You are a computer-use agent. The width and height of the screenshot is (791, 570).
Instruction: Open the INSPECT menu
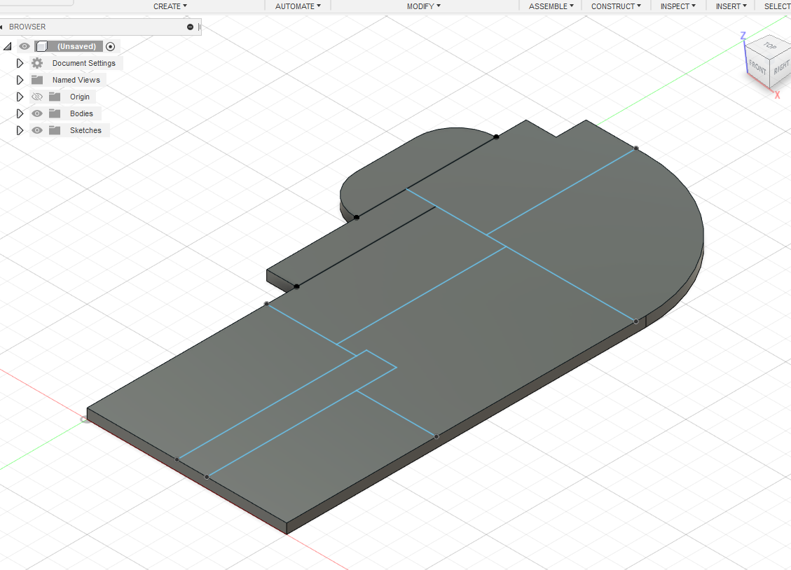pos(678,6)
